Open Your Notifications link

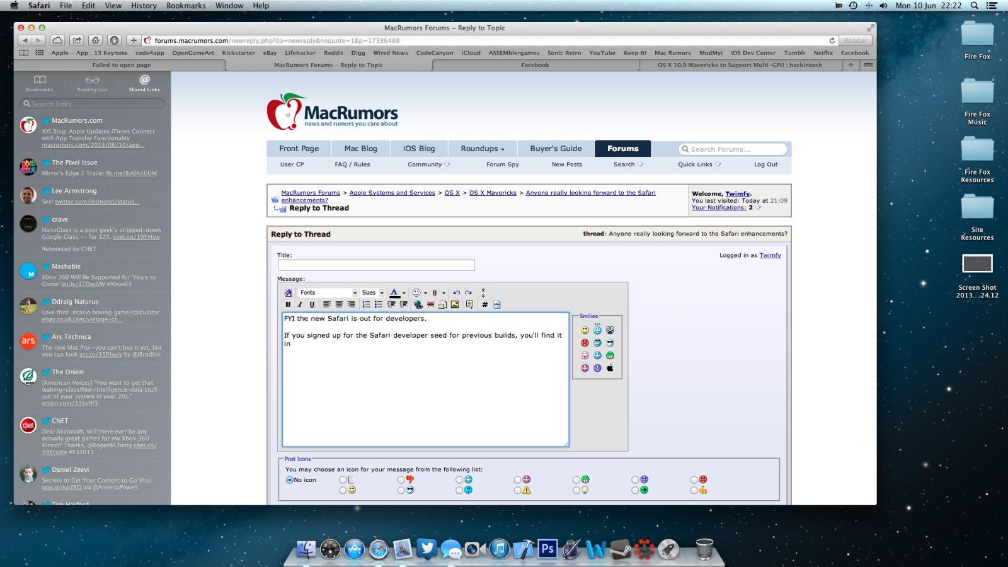click(x=719, y=207)
